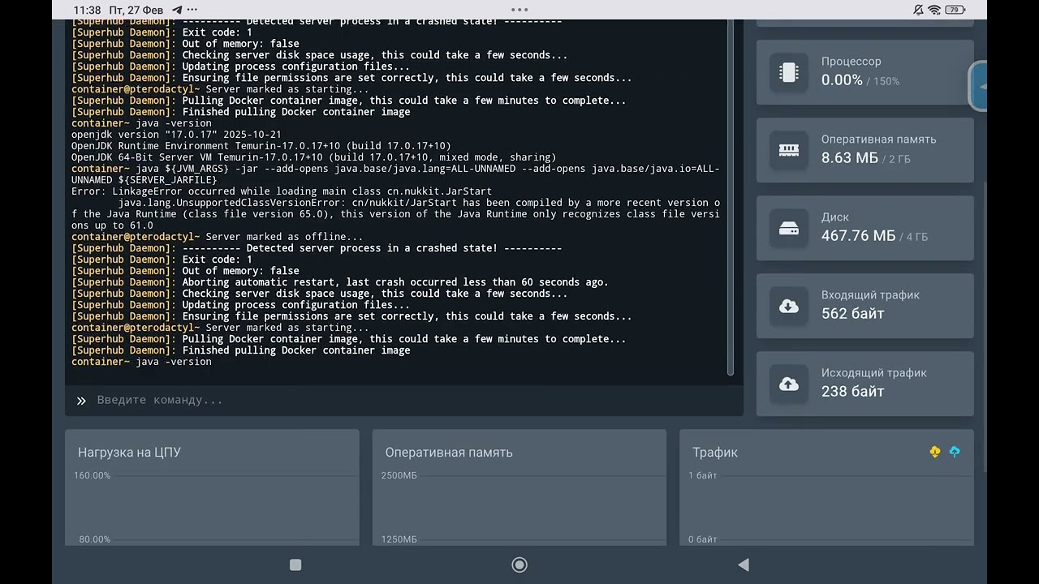
Task: Tap the Android back triangle button
Action: [x=743, y=565]
